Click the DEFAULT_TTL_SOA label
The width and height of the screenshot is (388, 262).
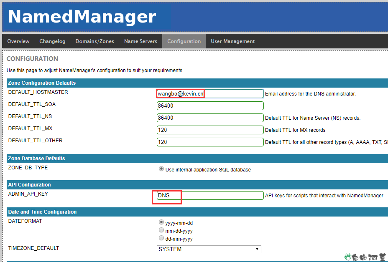click(x=32, y=104)
